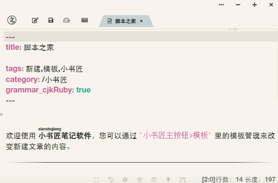278x183 pixels.
Task: Expand the left side panel arrow
Action: click(1, 115)
